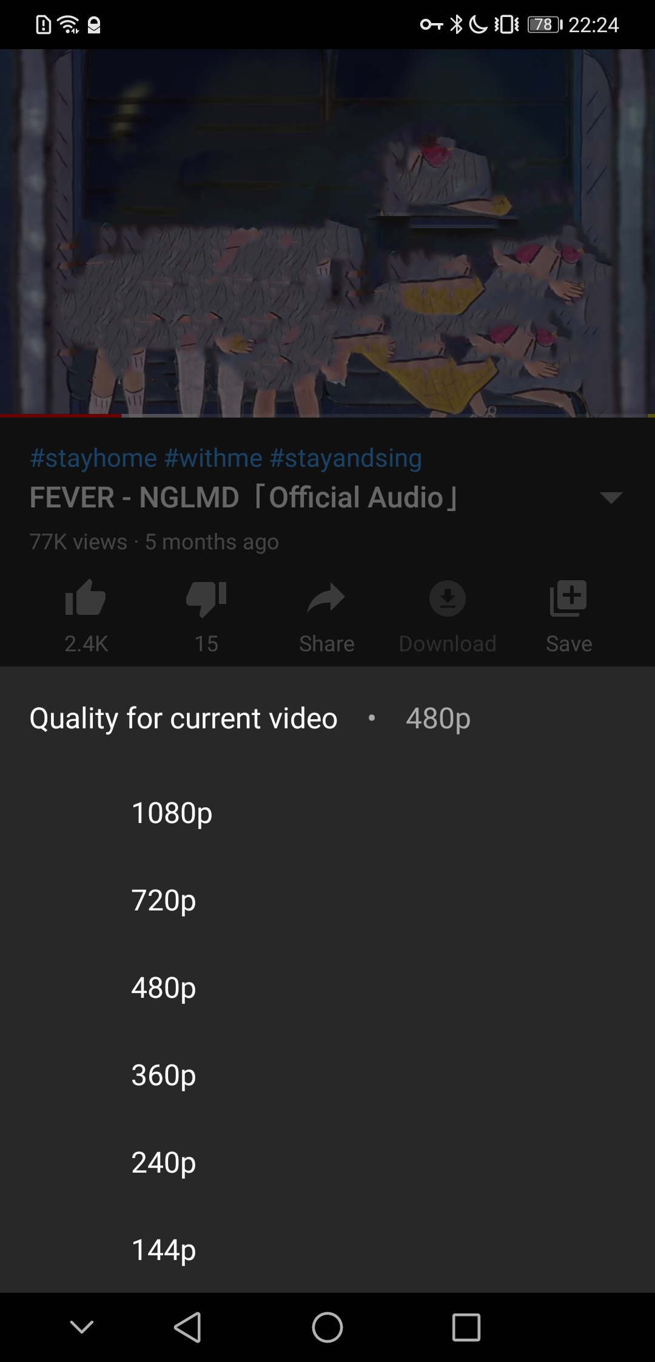Tap the recent apps square icon
655x1362 pixels.
[x=466, y=1327]
